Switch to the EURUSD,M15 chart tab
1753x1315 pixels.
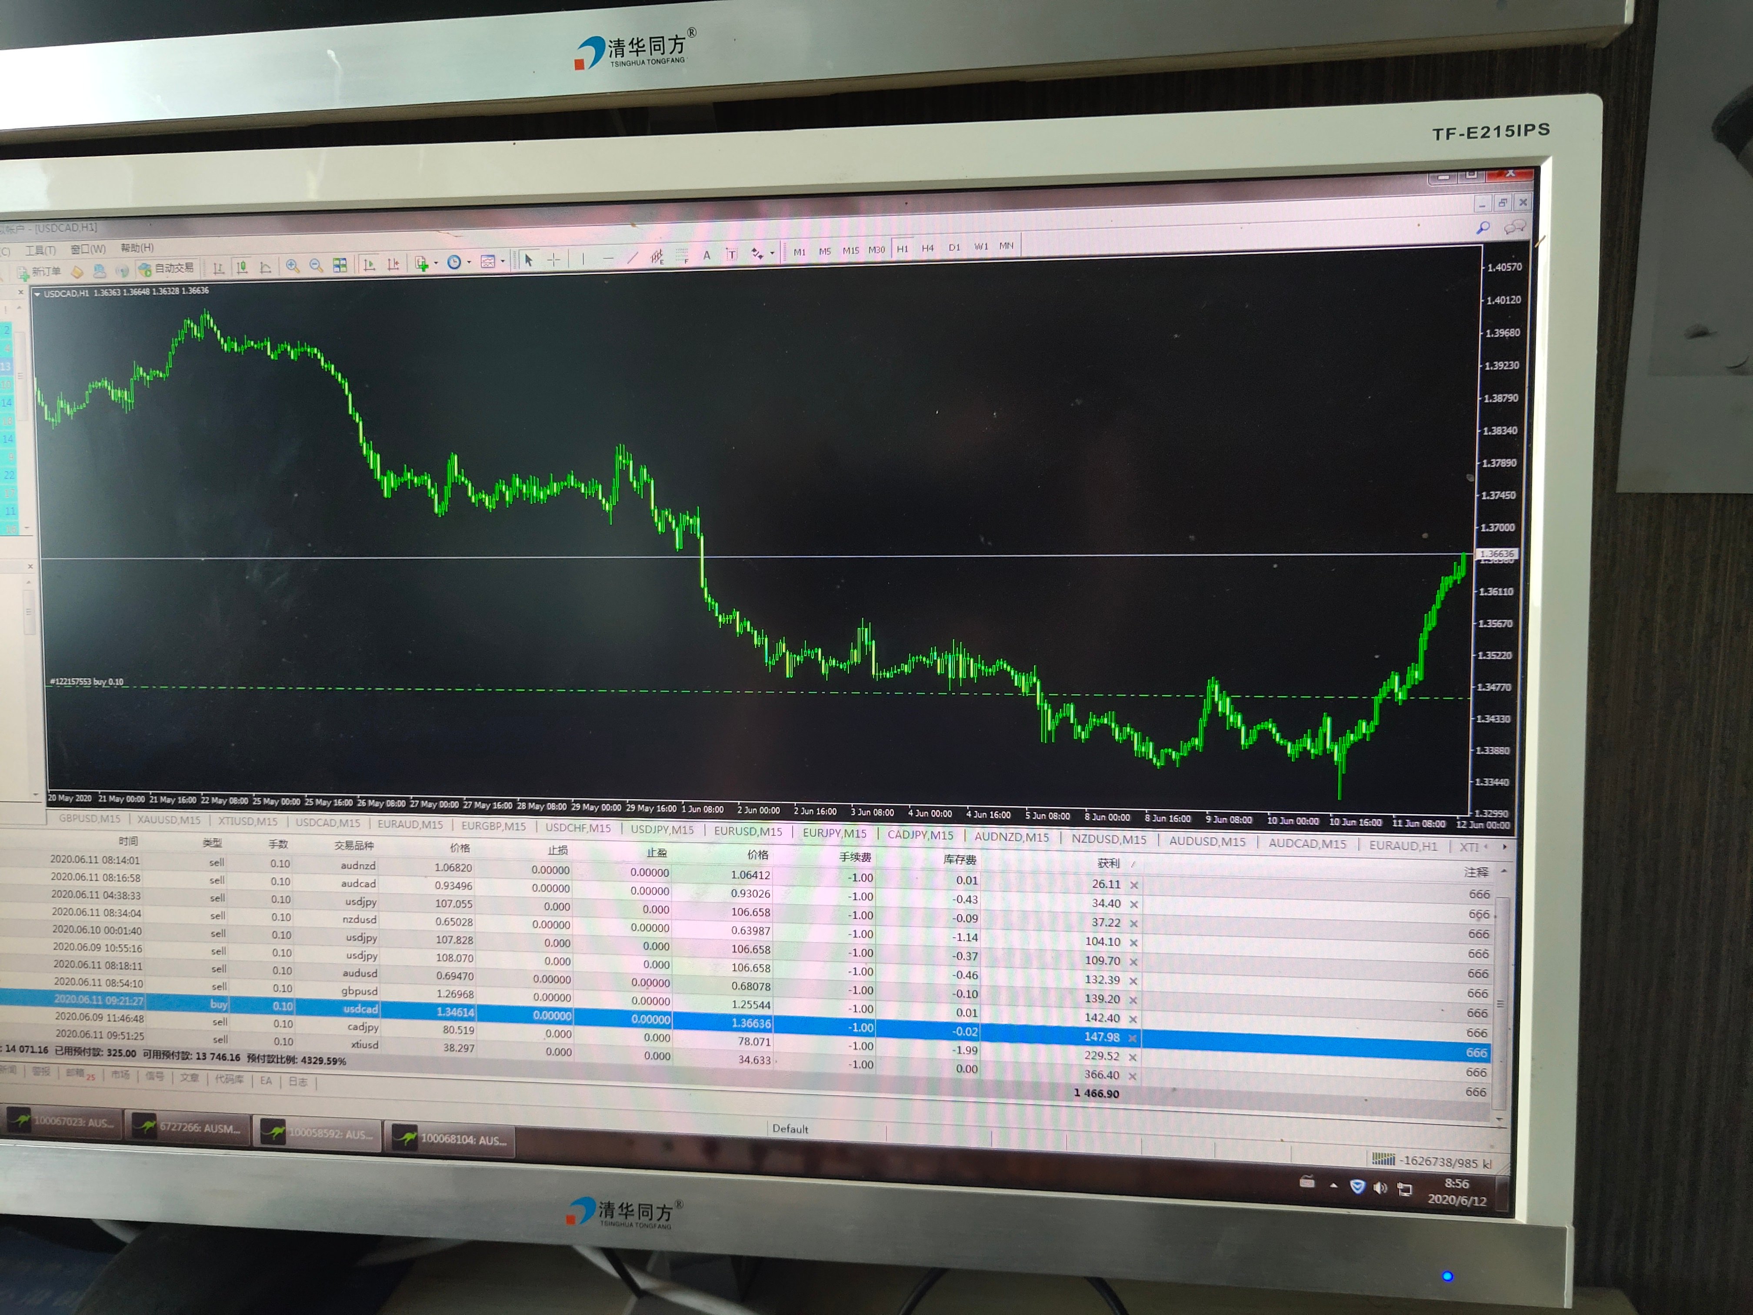[747, 831]
